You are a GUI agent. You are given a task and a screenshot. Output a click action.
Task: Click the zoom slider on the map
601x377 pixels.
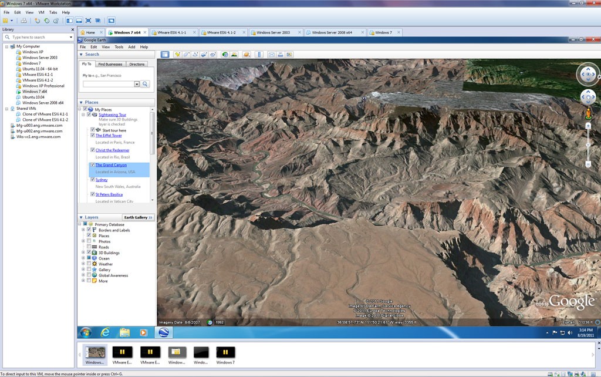588,145
